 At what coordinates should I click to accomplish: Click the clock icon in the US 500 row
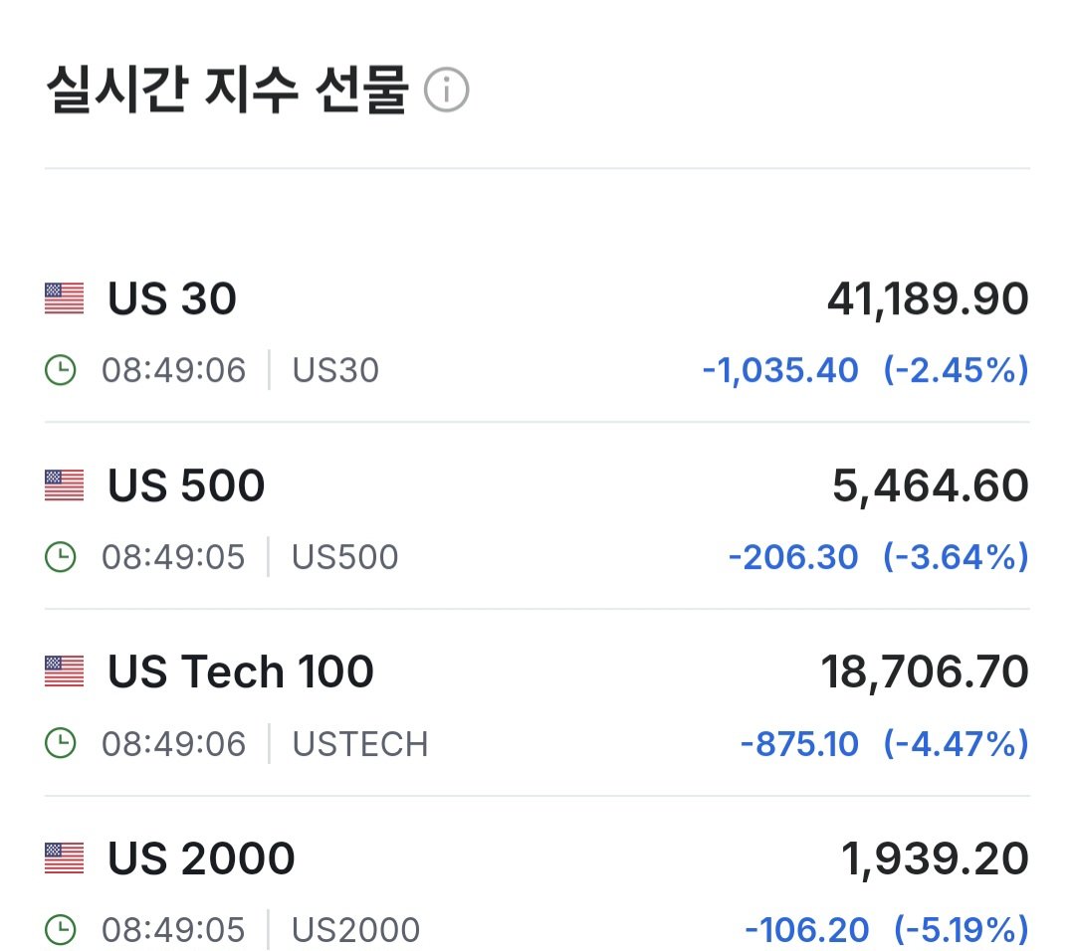coord(62,556)
